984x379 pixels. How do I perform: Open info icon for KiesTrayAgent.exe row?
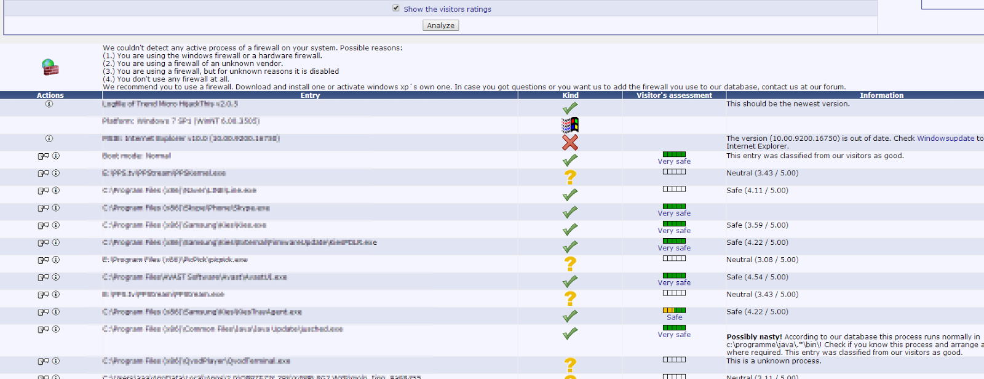(56, 313)
